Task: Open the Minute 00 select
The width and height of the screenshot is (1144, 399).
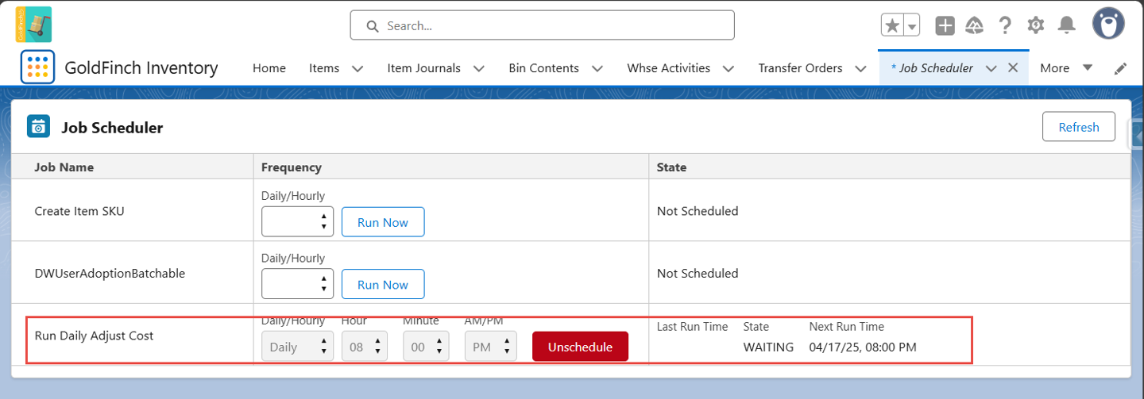Action: point(426,347)
